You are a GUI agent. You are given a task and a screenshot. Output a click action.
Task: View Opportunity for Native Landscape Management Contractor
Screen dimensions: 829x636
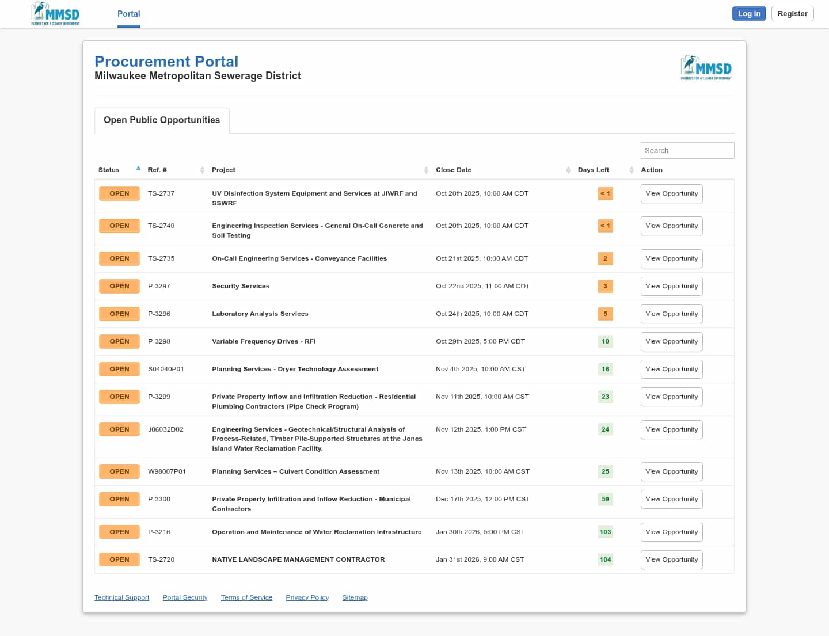tap(671, 559)
